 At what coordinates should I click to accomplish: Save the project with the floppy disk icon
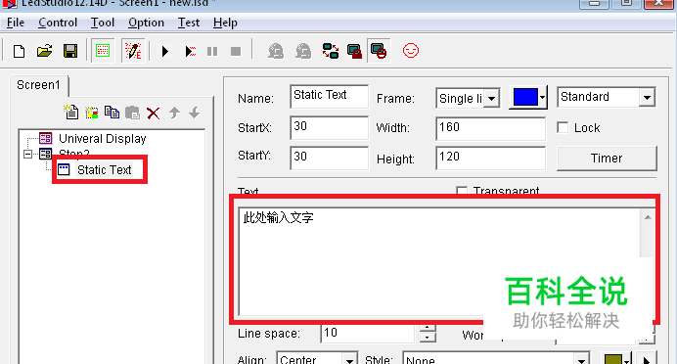pyautogui.click(x=70, y=51)
